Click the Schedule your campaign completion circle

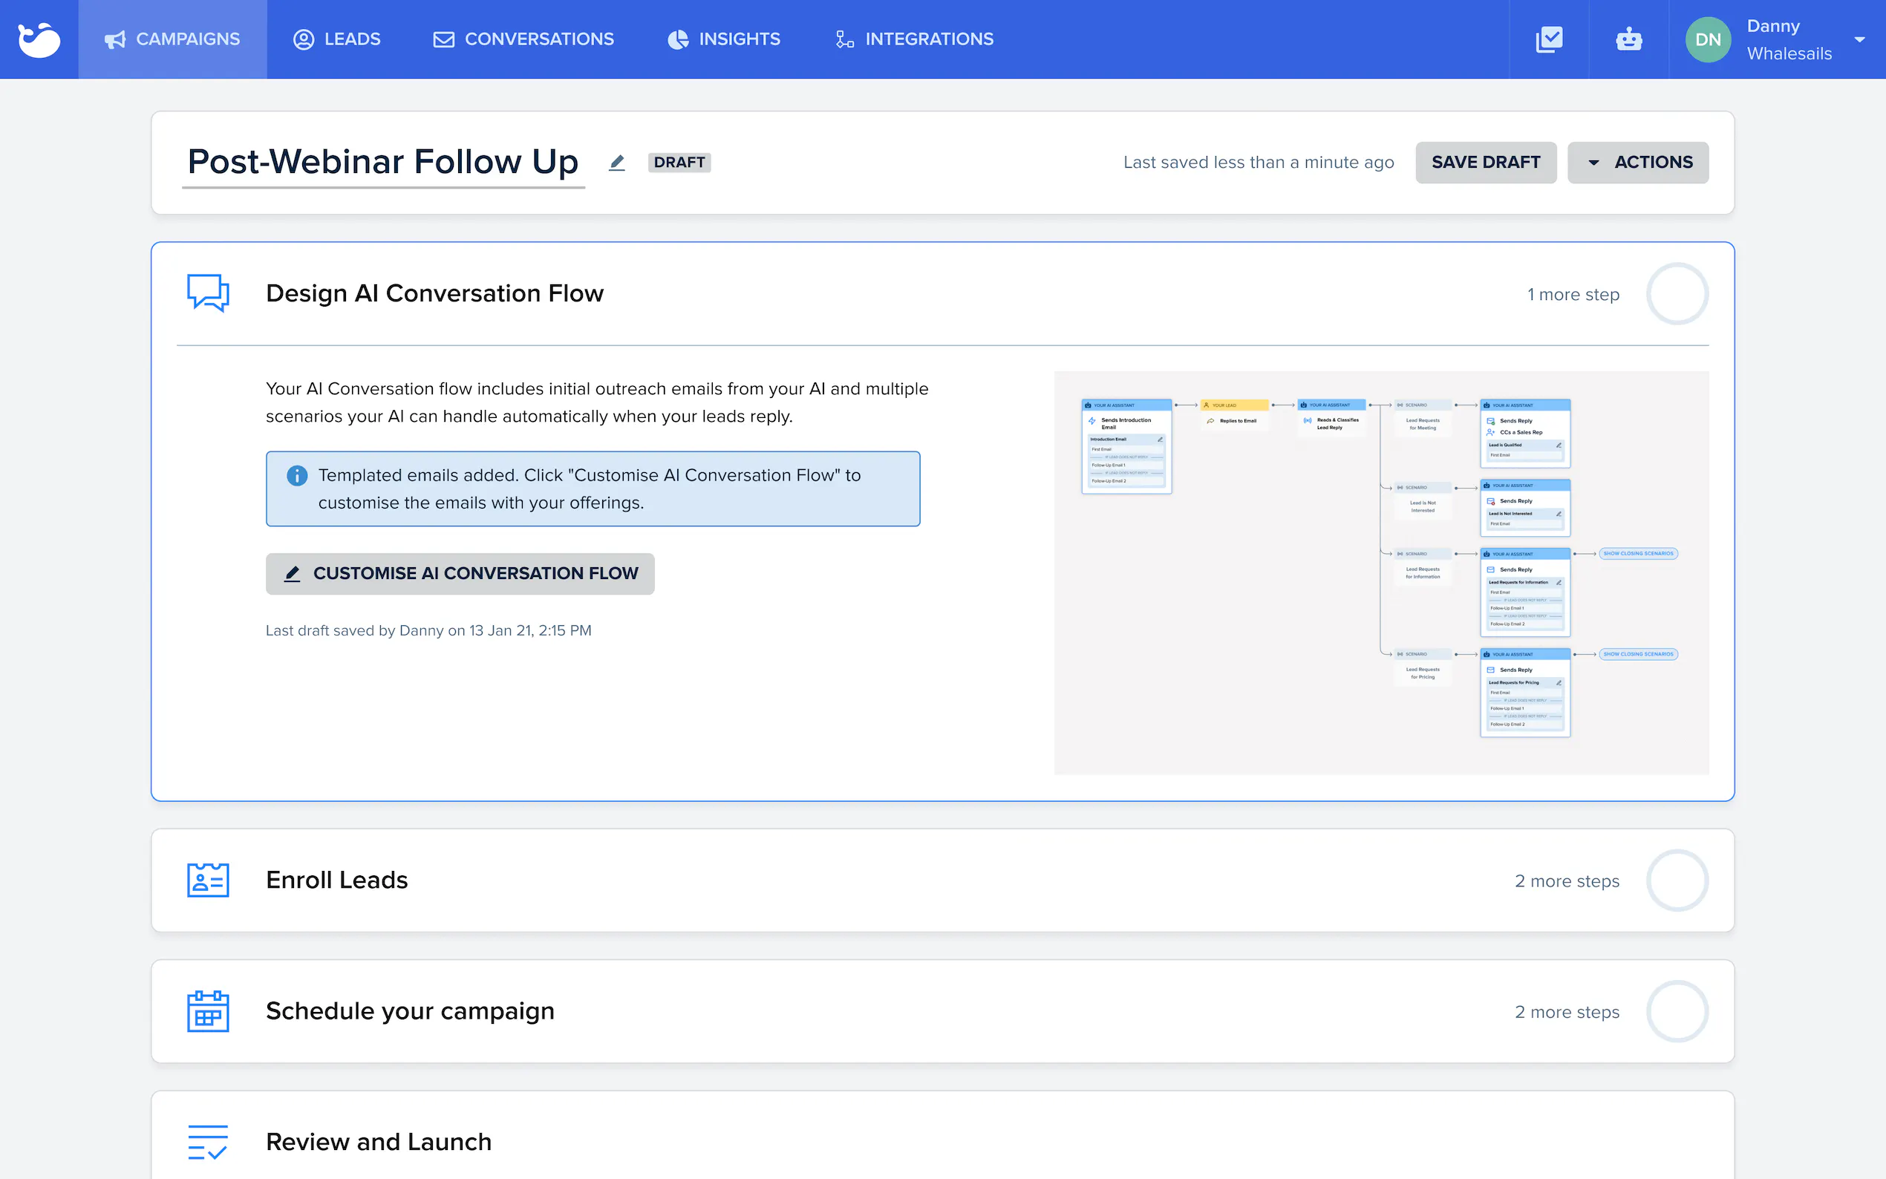1677,1011
